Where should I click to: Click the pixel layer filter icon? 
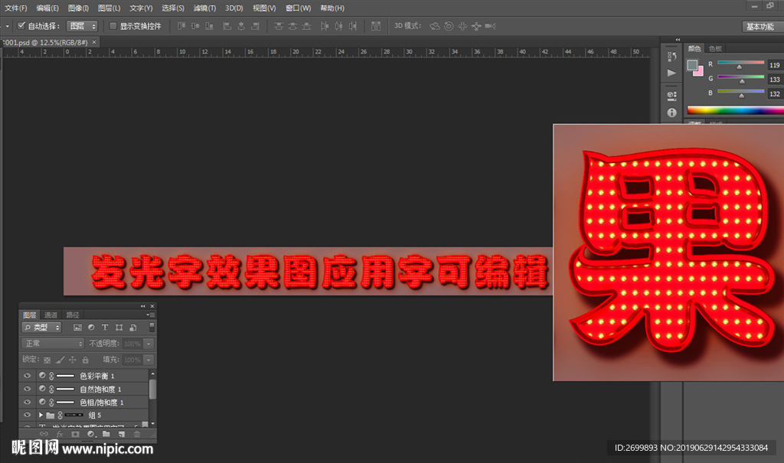click(77, 328)
